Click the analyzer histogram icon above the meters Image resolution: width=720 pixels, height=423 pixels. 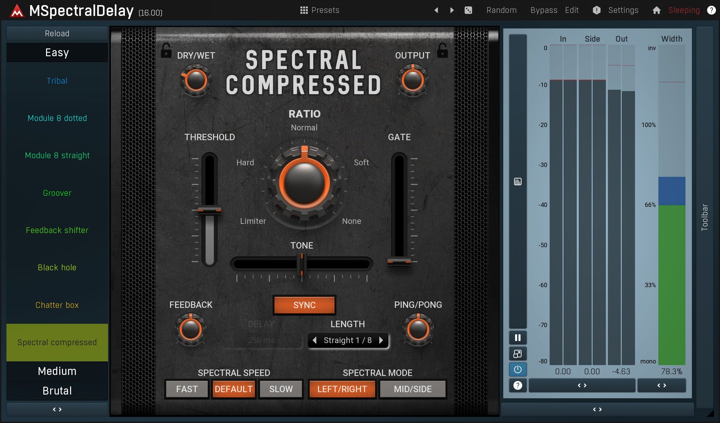[517, 182]
